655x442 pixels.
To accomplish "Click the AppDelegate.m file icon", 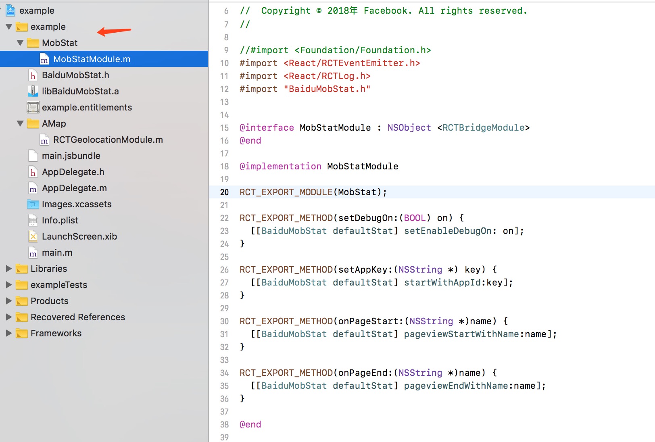I will coord(33,188).
